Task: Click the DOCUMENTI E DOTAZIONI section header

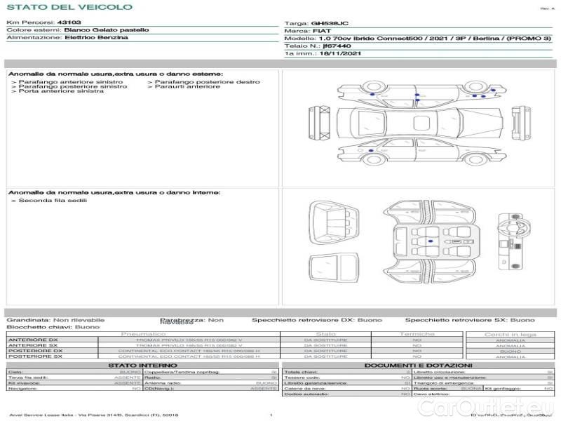Action: tap(418, 366)
